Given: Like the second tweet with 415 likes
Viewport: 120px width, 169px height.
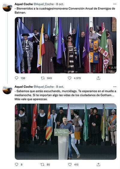Looking at the screenshot, I should 70,165.
